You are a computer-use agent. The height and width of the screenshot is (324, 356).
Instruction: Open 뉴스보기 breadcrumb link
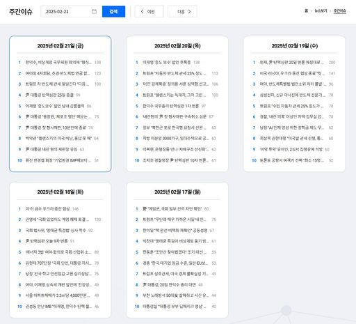click(x=321, y=10)
